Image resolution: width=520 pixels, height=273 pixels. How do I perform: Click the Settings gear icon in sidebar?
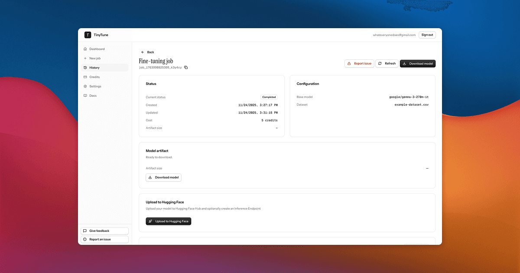coord(85,86)
